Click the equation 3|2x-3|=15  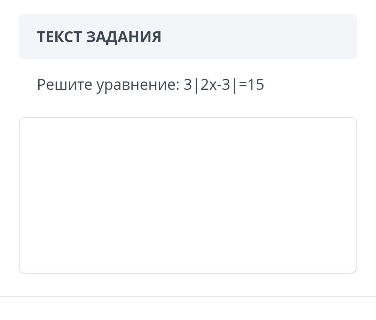point(224,85)
